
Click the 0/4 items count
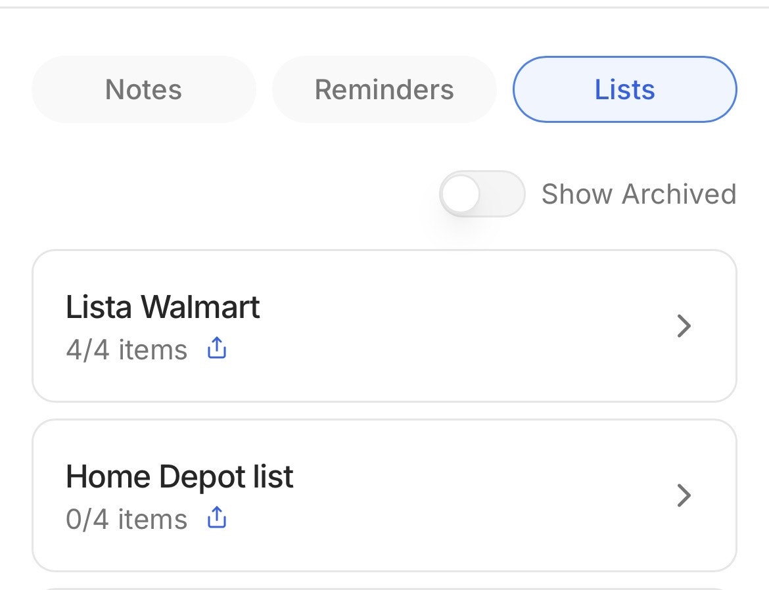[126, 520]
